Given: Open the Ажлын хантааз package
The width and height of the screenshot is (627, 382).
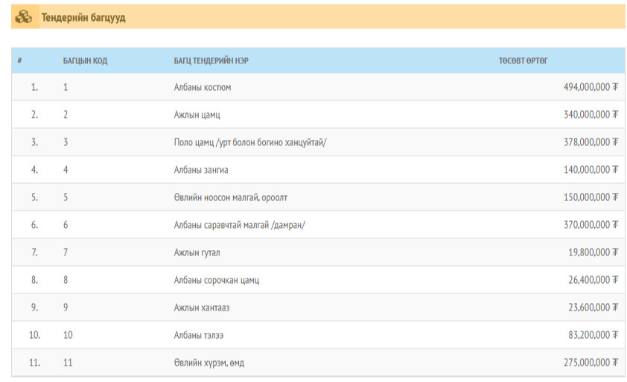Looking at the screenshot, I should coord(202,308).
